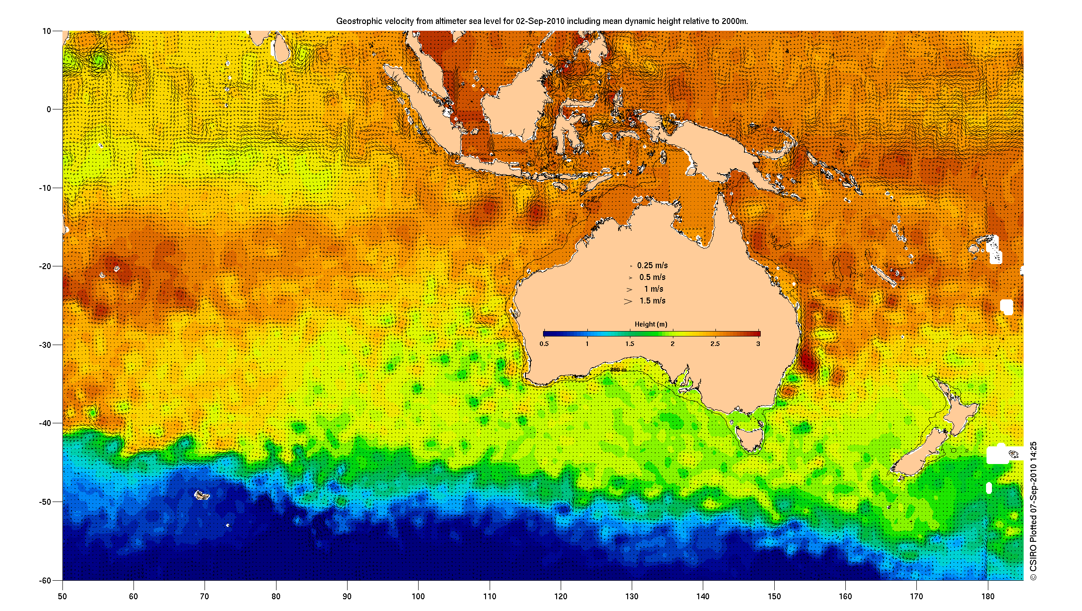Click longitude axis label 110
The width and height of the screenshot is (1082, 611).
click(x=490, y=597)
